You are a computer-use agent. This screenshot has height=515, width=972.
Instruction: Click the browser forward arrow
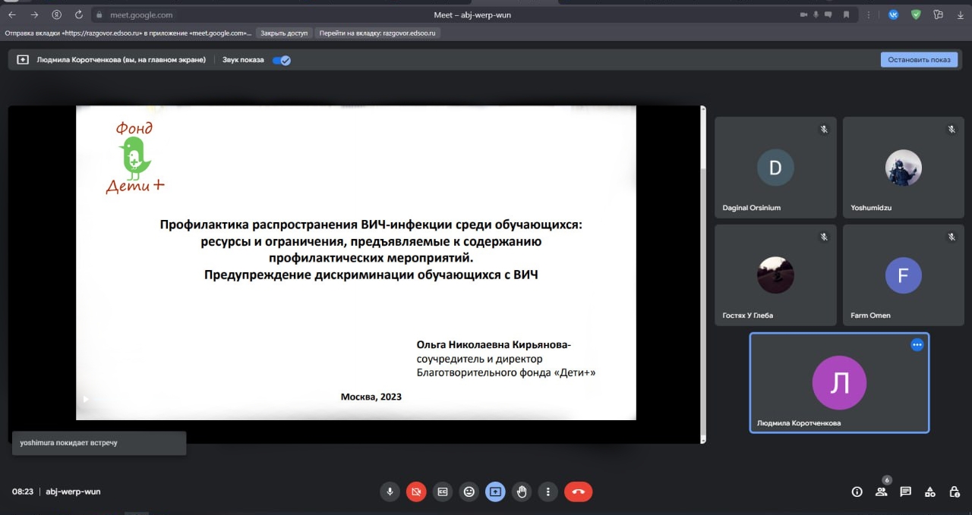[34, 14]
